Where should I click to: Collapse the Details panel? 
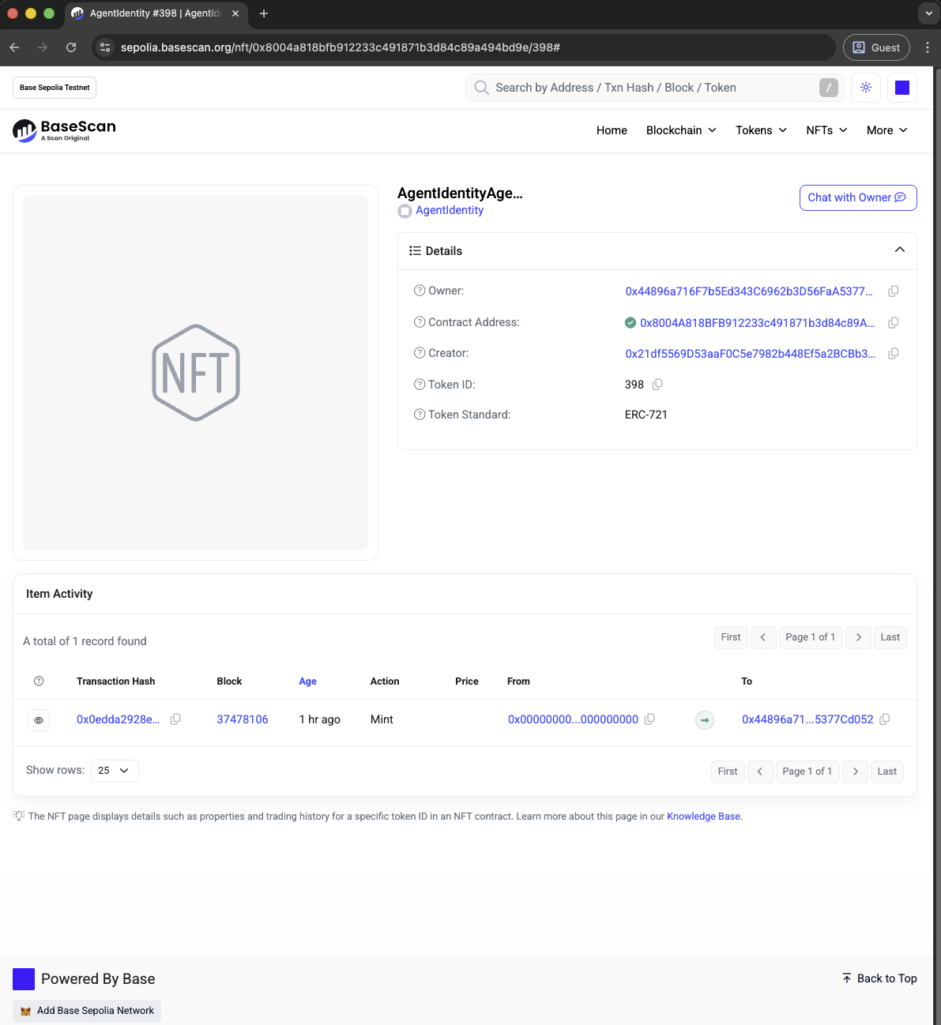pyautogui.click(x=899, y=250)
